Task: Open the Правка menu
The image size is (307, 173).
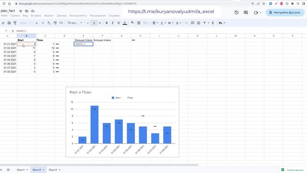Action: 15,15
